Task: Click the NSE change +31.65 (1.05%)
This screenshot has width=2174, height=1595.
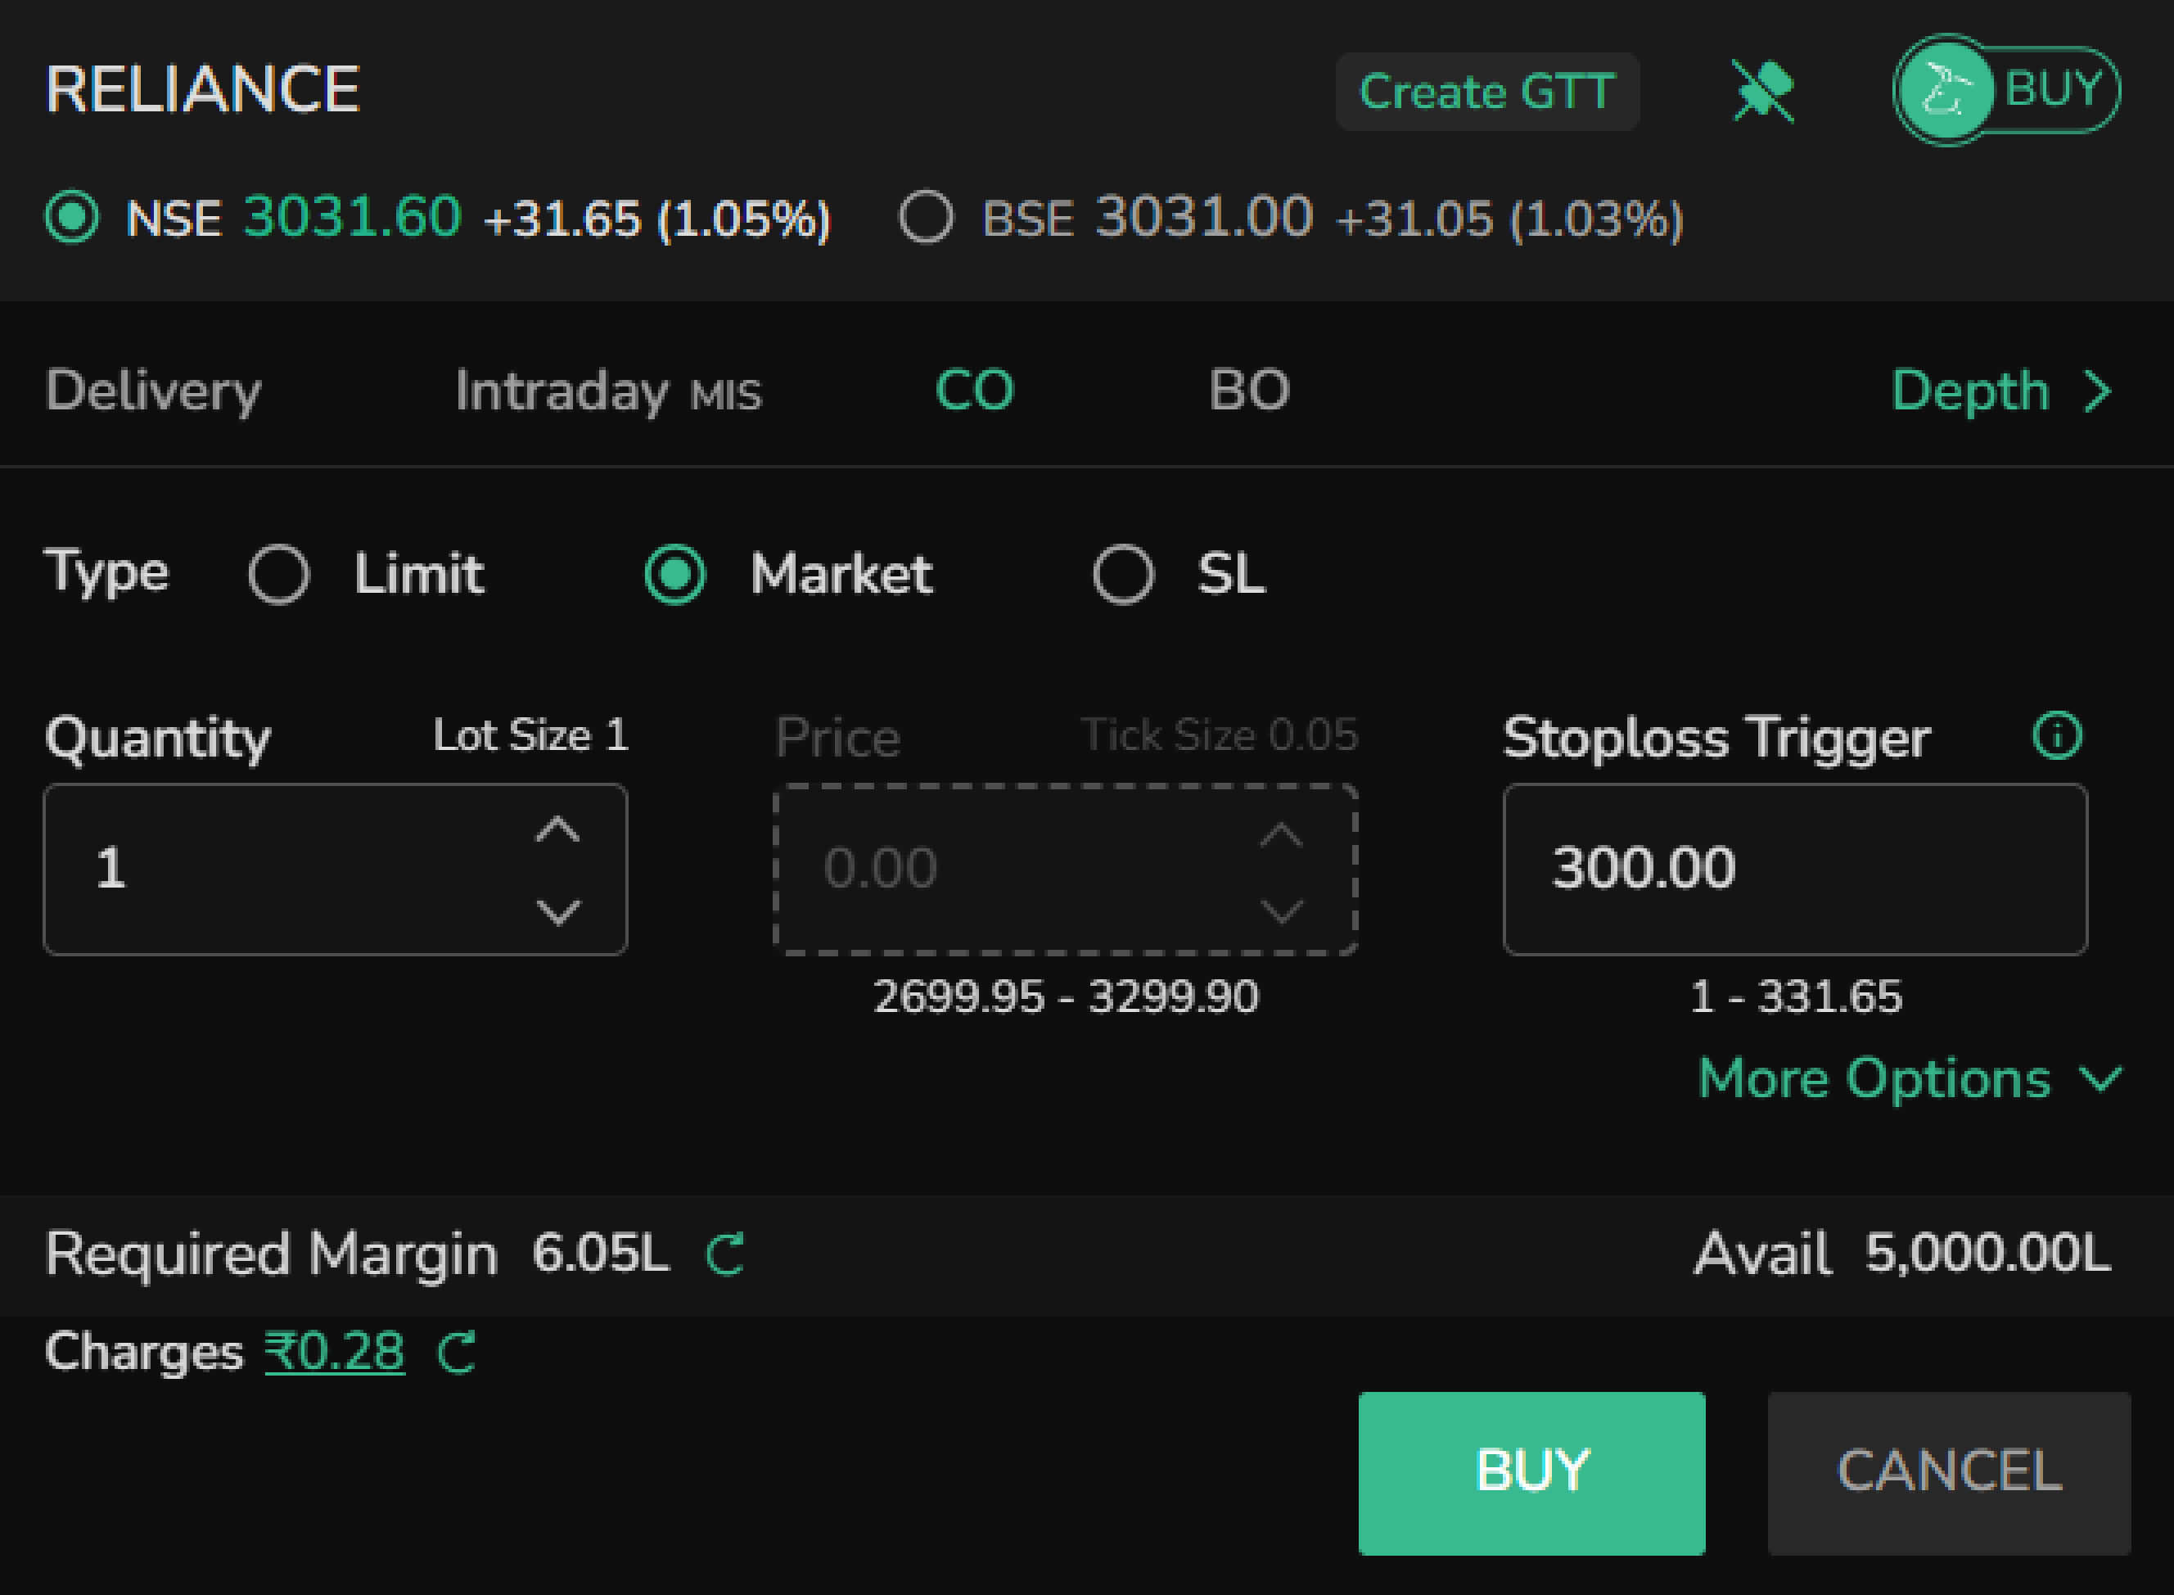Action: click(x=657, y=219)
